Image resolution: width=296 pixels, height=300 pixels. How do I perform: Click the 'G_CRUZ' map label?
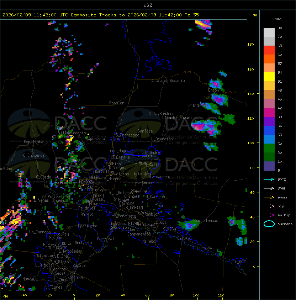tap(86, 187)
